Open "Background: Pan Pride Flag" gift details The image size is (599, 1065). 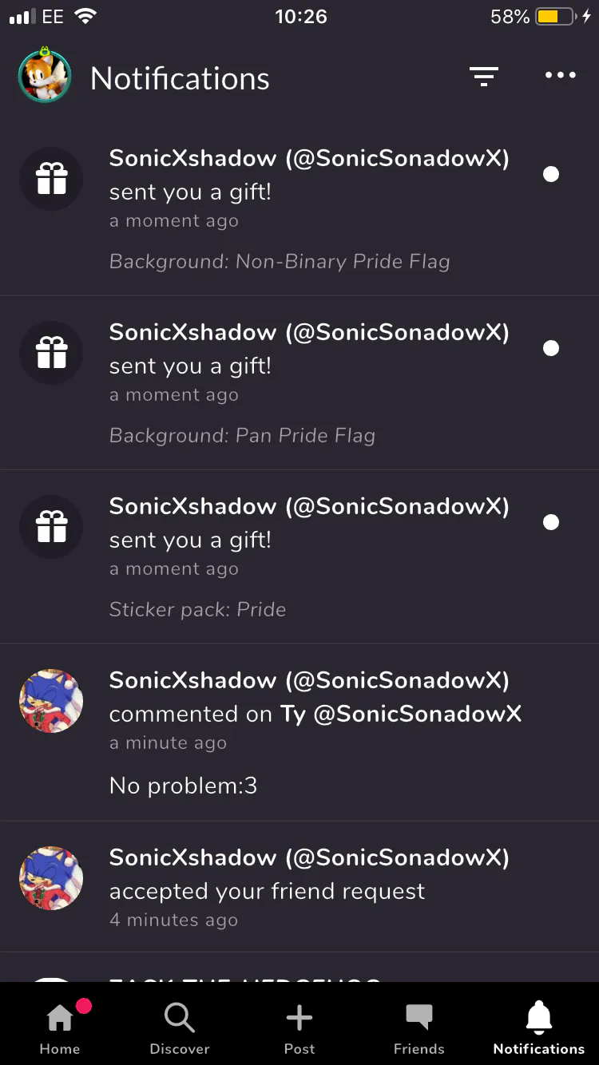(242, 436)
